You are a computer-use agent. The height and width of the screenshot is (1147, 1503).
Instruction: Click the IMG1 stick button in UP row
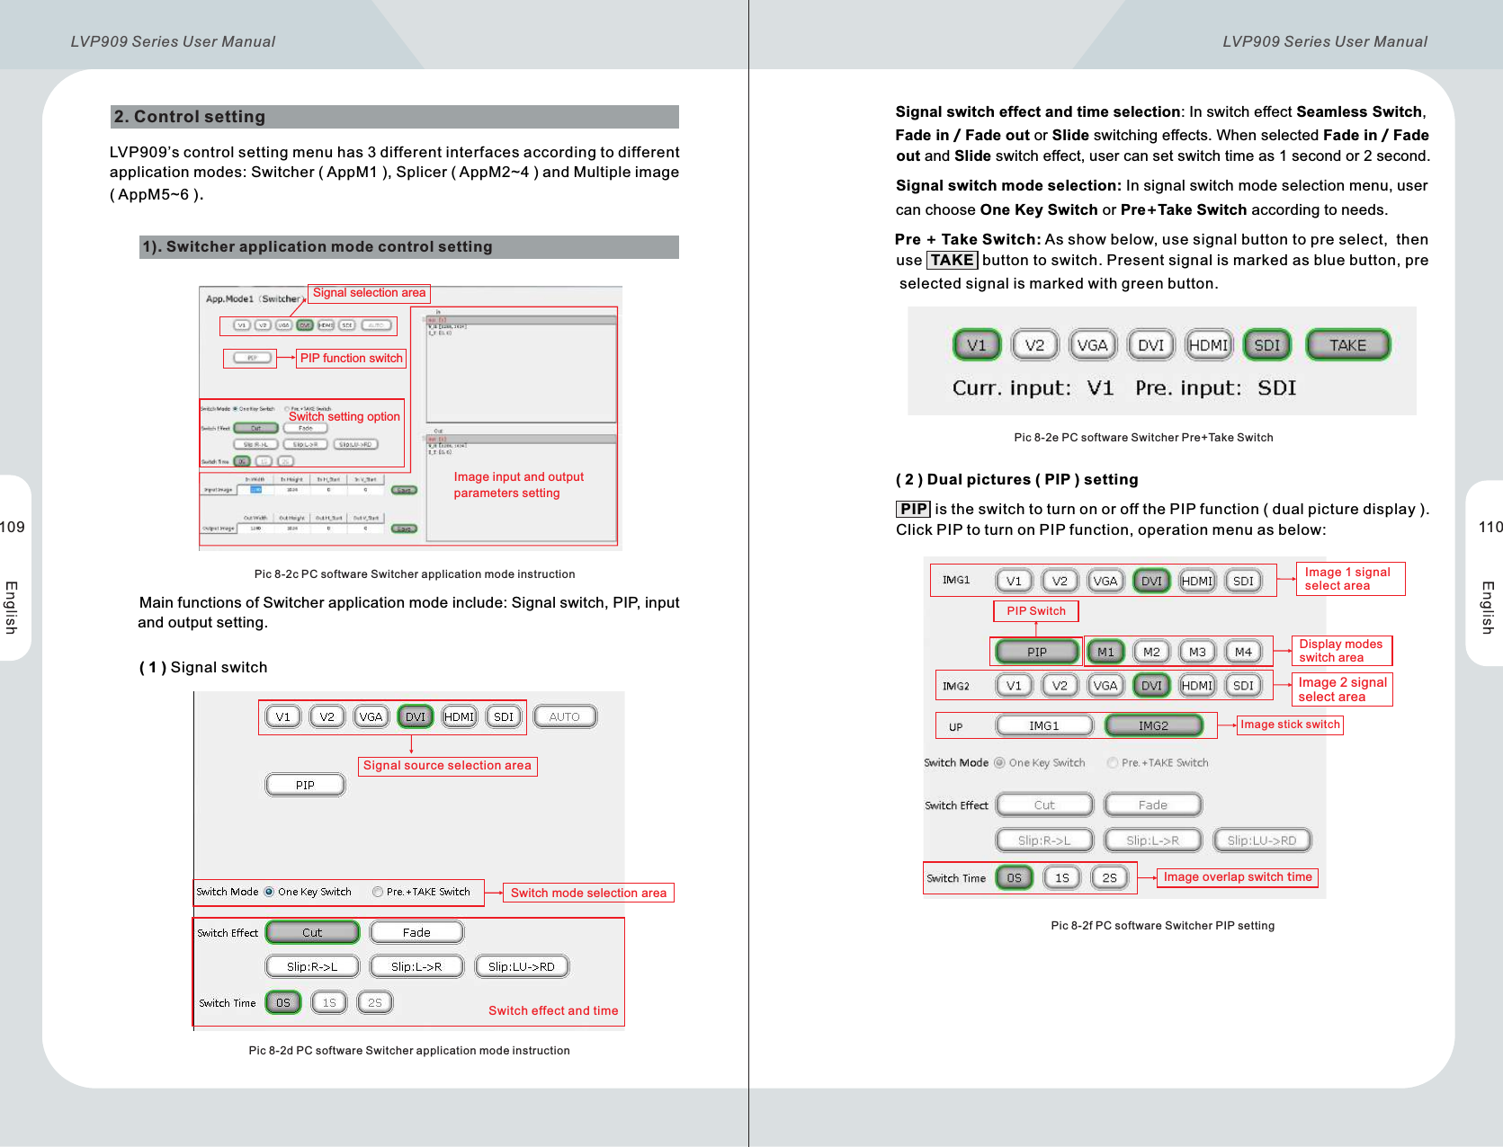coord(1044,725)
